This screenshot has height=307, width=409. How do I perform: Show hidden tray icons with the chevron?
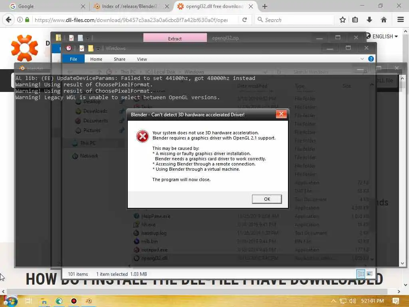(334, 301)
